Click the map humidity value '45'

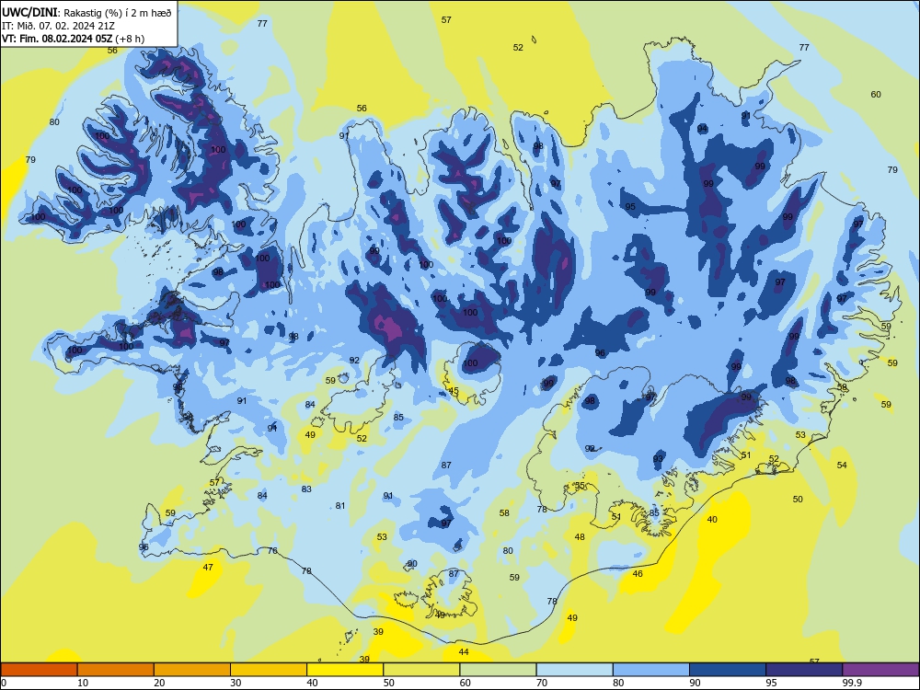click(454, 391)
